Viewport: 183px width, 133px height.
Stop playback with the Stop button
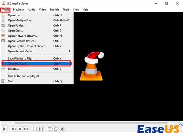tap(20, 129)
